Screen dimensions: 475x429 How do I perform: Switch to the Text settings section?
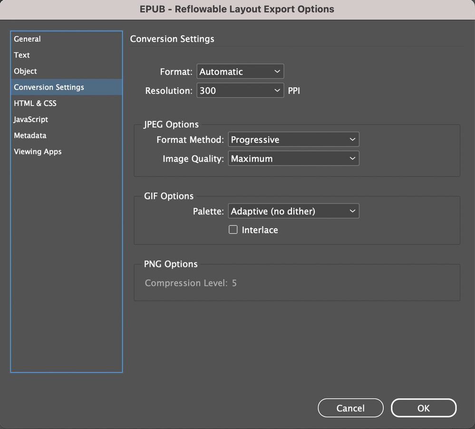click(22, 55)
